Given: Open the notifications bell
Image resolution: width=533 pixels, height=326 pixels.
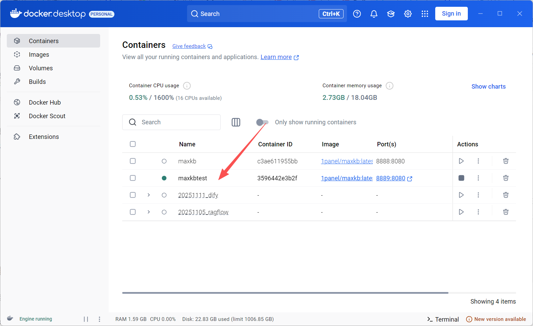Looking at the screenshot, I should point(374,14).
